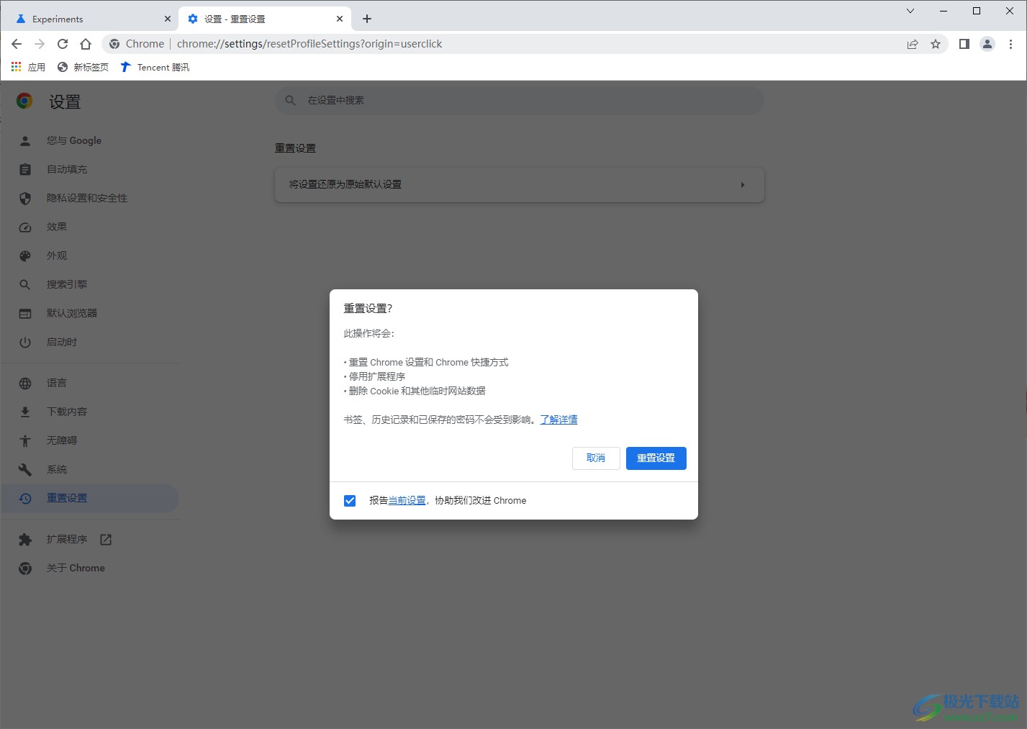Click the back navigation arrow
This screenshot has width=1027, height=729.
(x=17, y=44)
